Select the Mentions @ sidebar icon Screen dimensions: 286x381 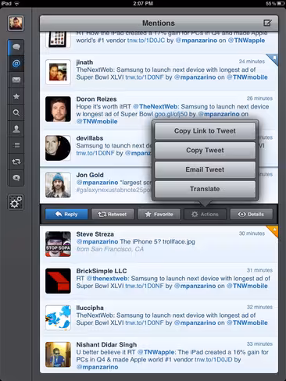tap(16, 63)
